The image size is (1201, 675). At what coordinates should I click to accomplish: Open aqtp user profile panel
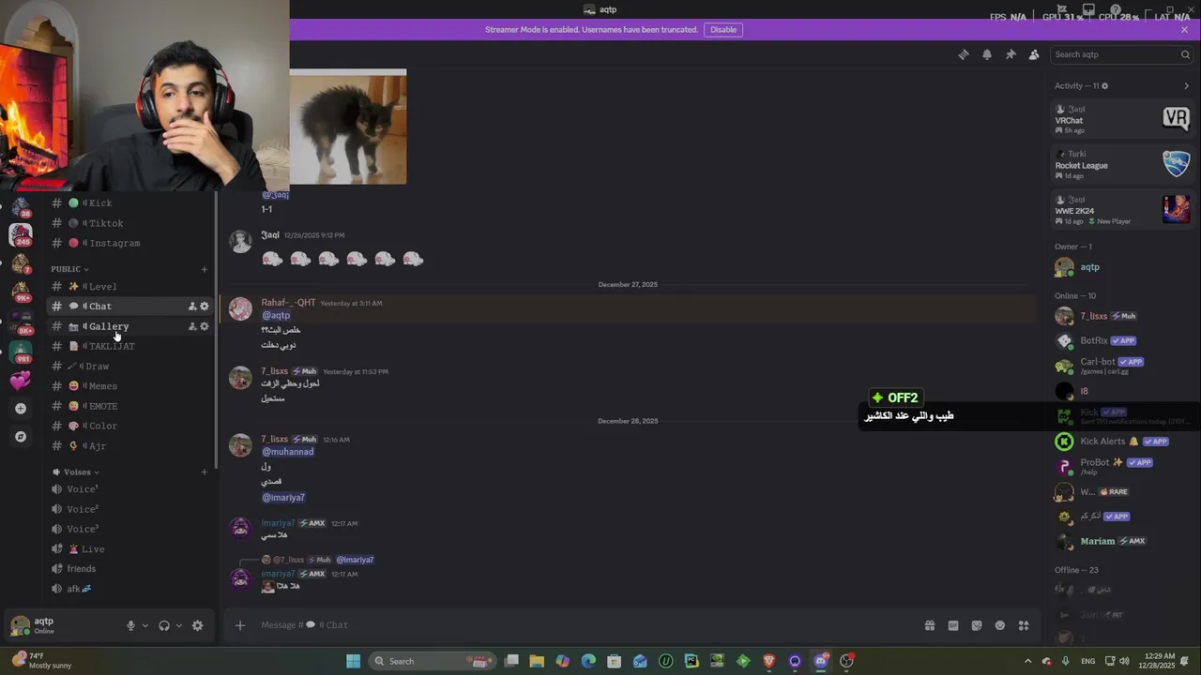62,625
